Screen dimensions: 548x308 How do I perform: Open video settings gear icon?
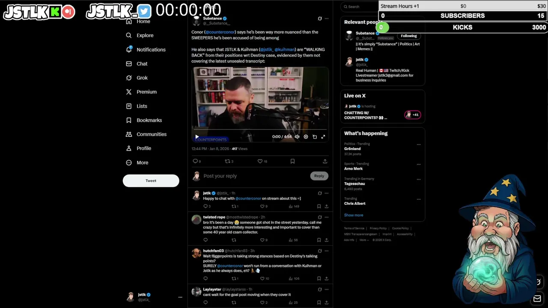pyautogui.click(x=306, y=137)
